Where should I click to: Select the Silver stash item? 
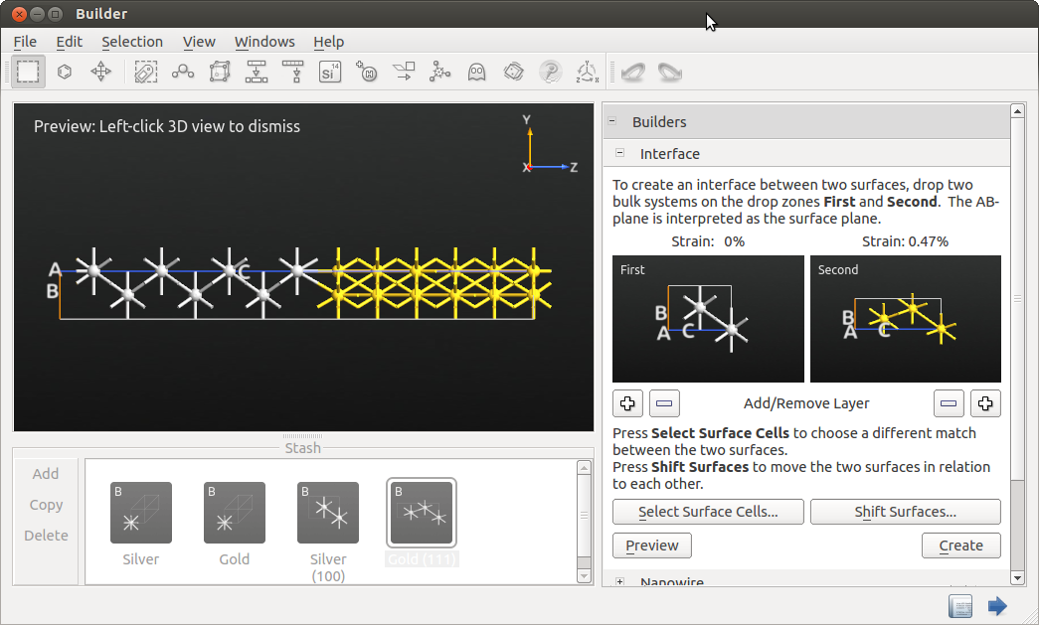click(x=141, y=523)
